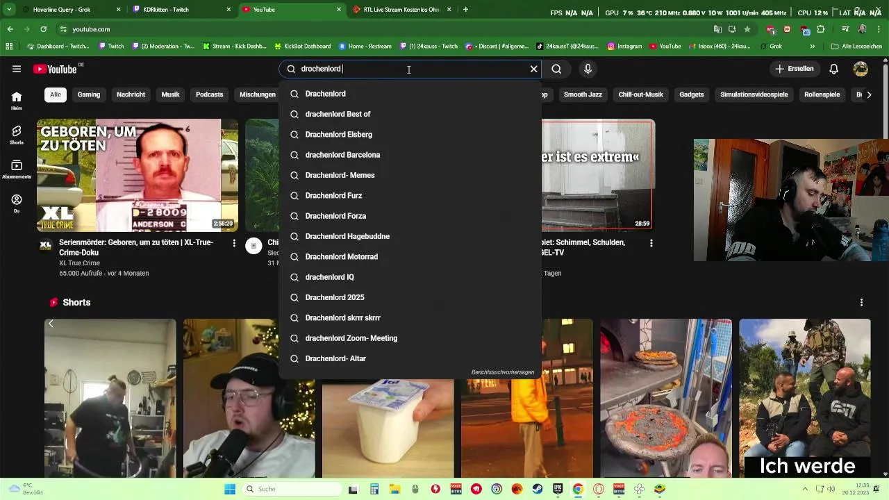Open Shorts section options menu
889x500 pixels.
pos(861,303)
